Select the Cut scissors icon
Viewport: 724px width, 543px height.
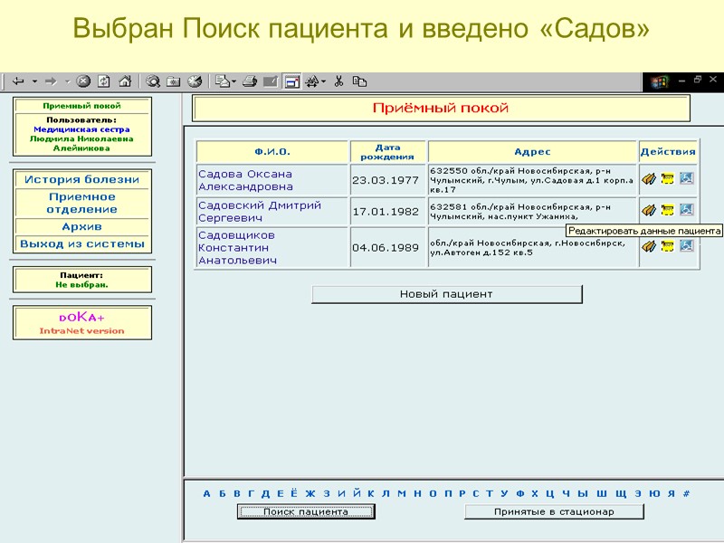point(339,79)
